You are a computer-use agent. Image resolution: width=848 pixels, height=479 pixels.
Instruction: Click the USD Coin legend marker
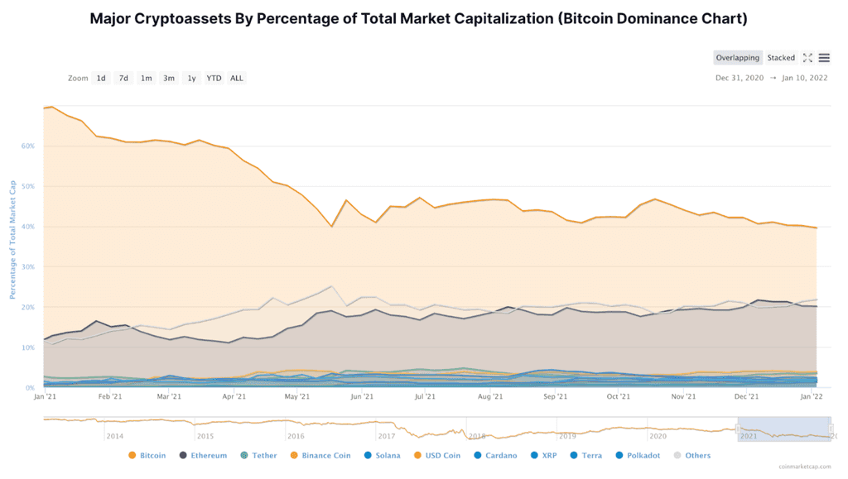point(417,455)
